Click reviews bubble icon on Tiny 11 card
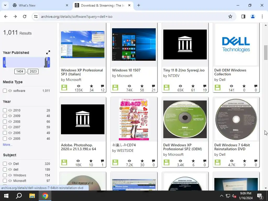This screenshot has width=268, height=201. click(x=205, y=86)
